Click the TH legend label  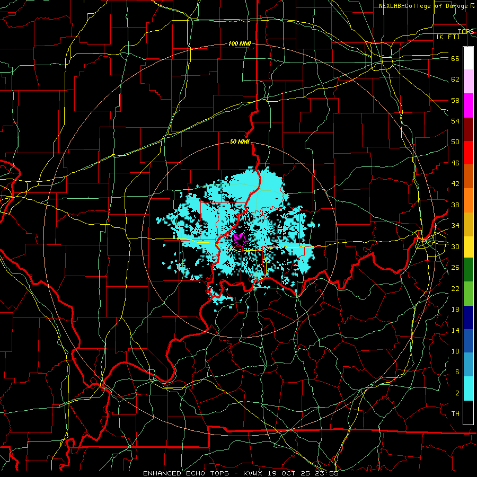(455, 414)
